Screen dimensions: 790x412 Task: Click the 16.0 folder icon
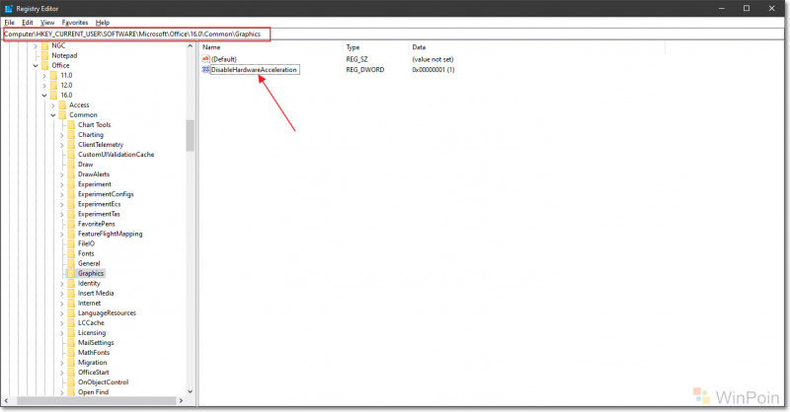(x=54, y=95)
